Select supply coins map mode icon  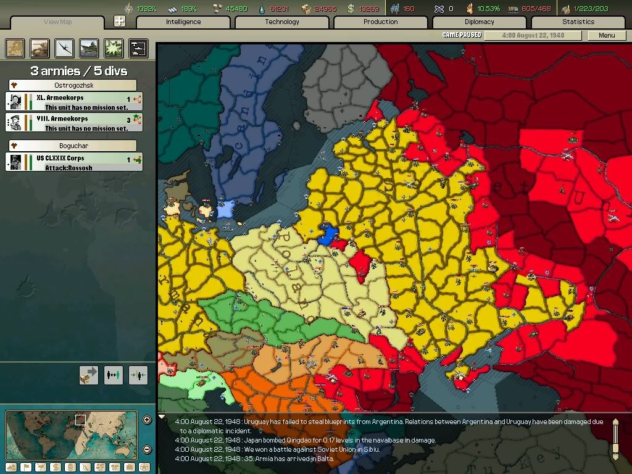point(70,467)
